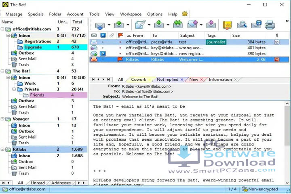Open dropdown arrow next to Reply icon
This screenshot has width=291, height=194.
click(x=168, y=25)
